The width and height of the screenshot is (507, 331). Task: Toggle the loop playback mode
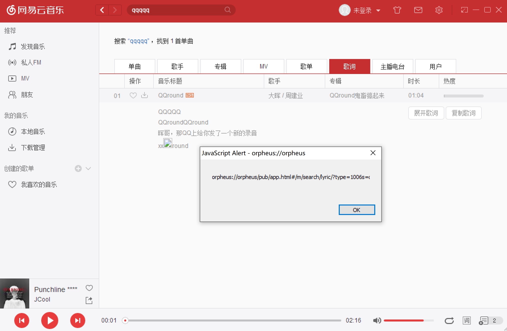449,320
